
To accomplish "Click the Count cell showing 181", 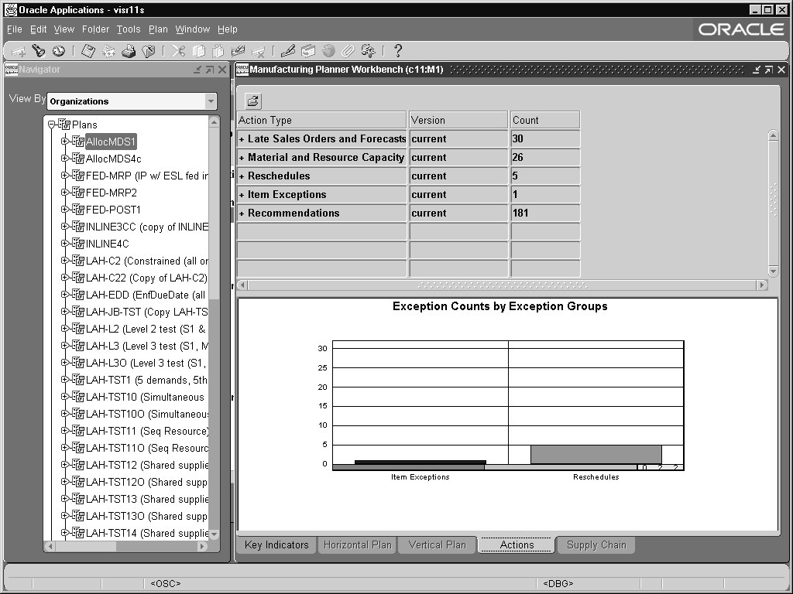I will click(545, 213).
